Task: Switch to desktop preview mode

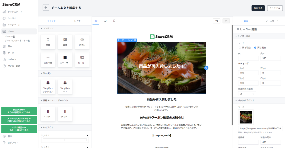Action: tap(105, 21)
